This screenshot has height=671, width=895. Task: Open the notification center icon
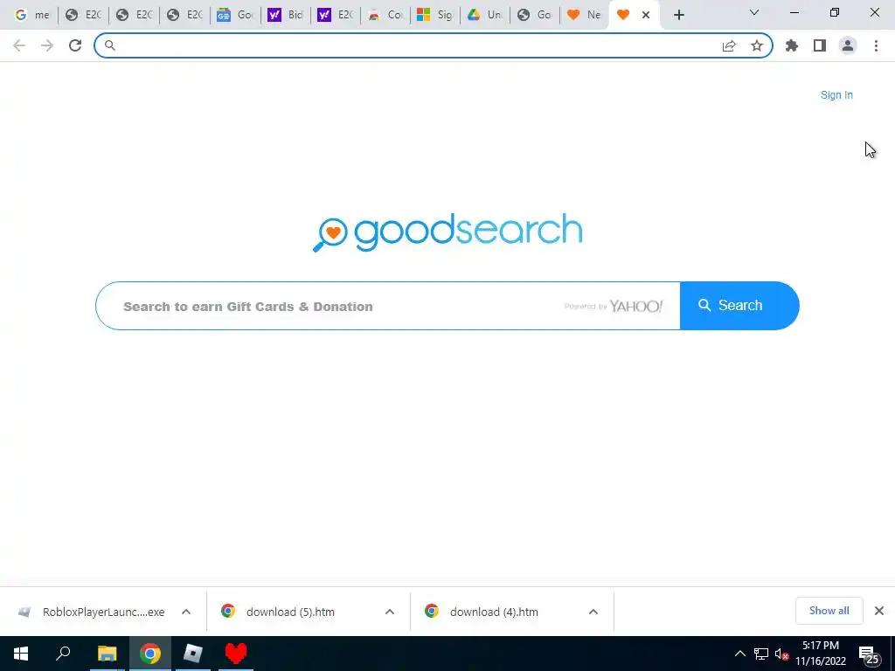pyautogui.click(x=870, y=654)
